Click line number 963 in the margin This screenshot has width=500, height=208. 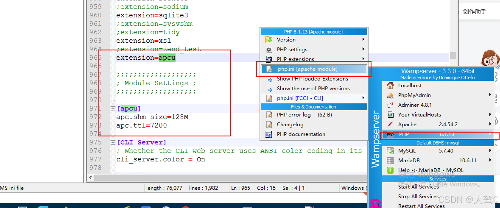pos(96,41)
